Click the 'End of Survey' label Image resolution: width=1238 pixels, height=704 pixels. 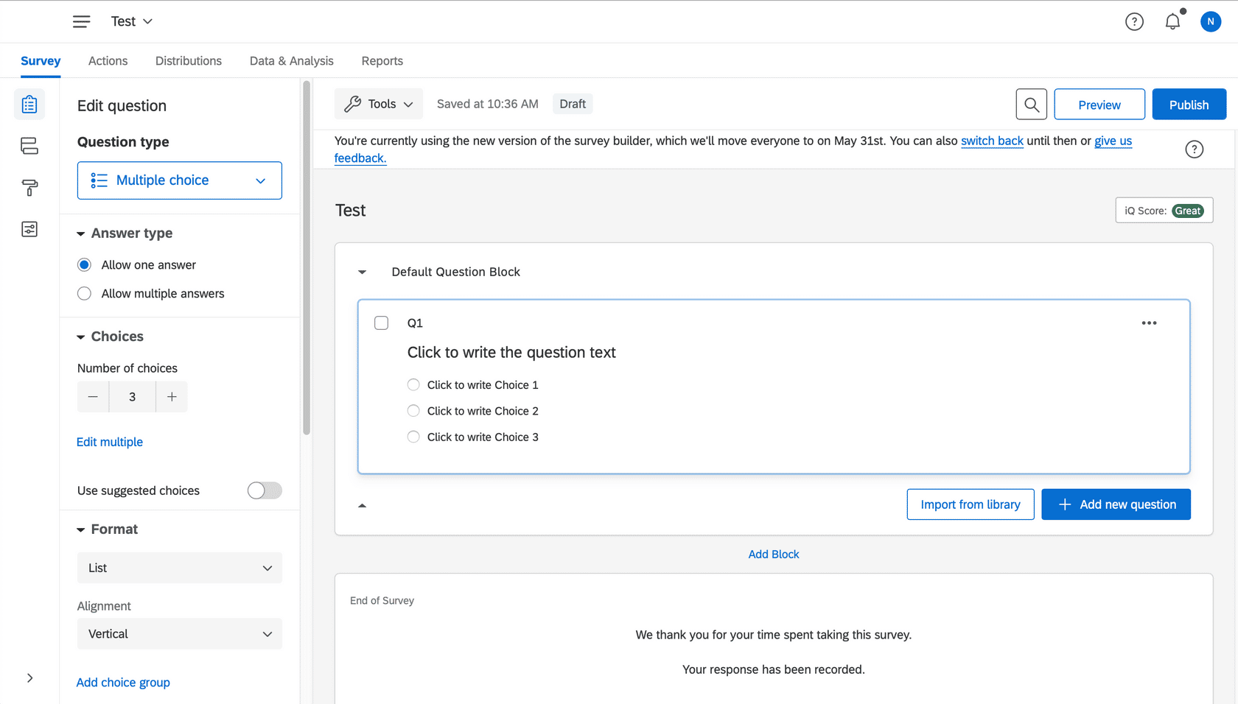[x=382, y=601]
